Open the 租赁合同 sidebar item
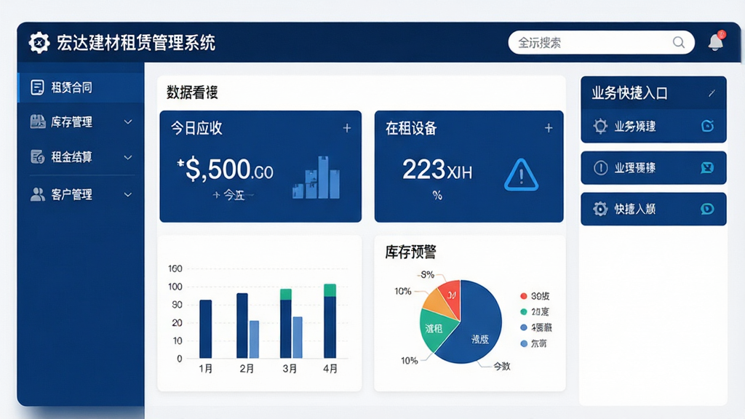The width and height of the screenshot is (745, 419). coord(81,87)
